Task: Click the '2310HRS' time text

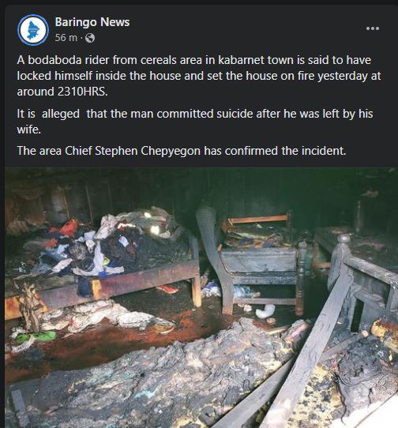Action: click(83, 92)
